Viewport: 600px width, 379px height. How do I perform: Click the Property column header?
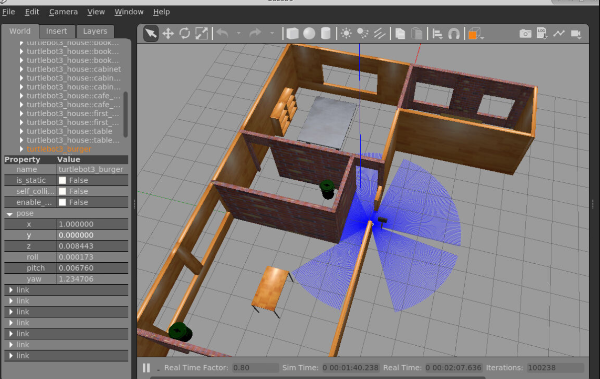(x=30, y=159)
